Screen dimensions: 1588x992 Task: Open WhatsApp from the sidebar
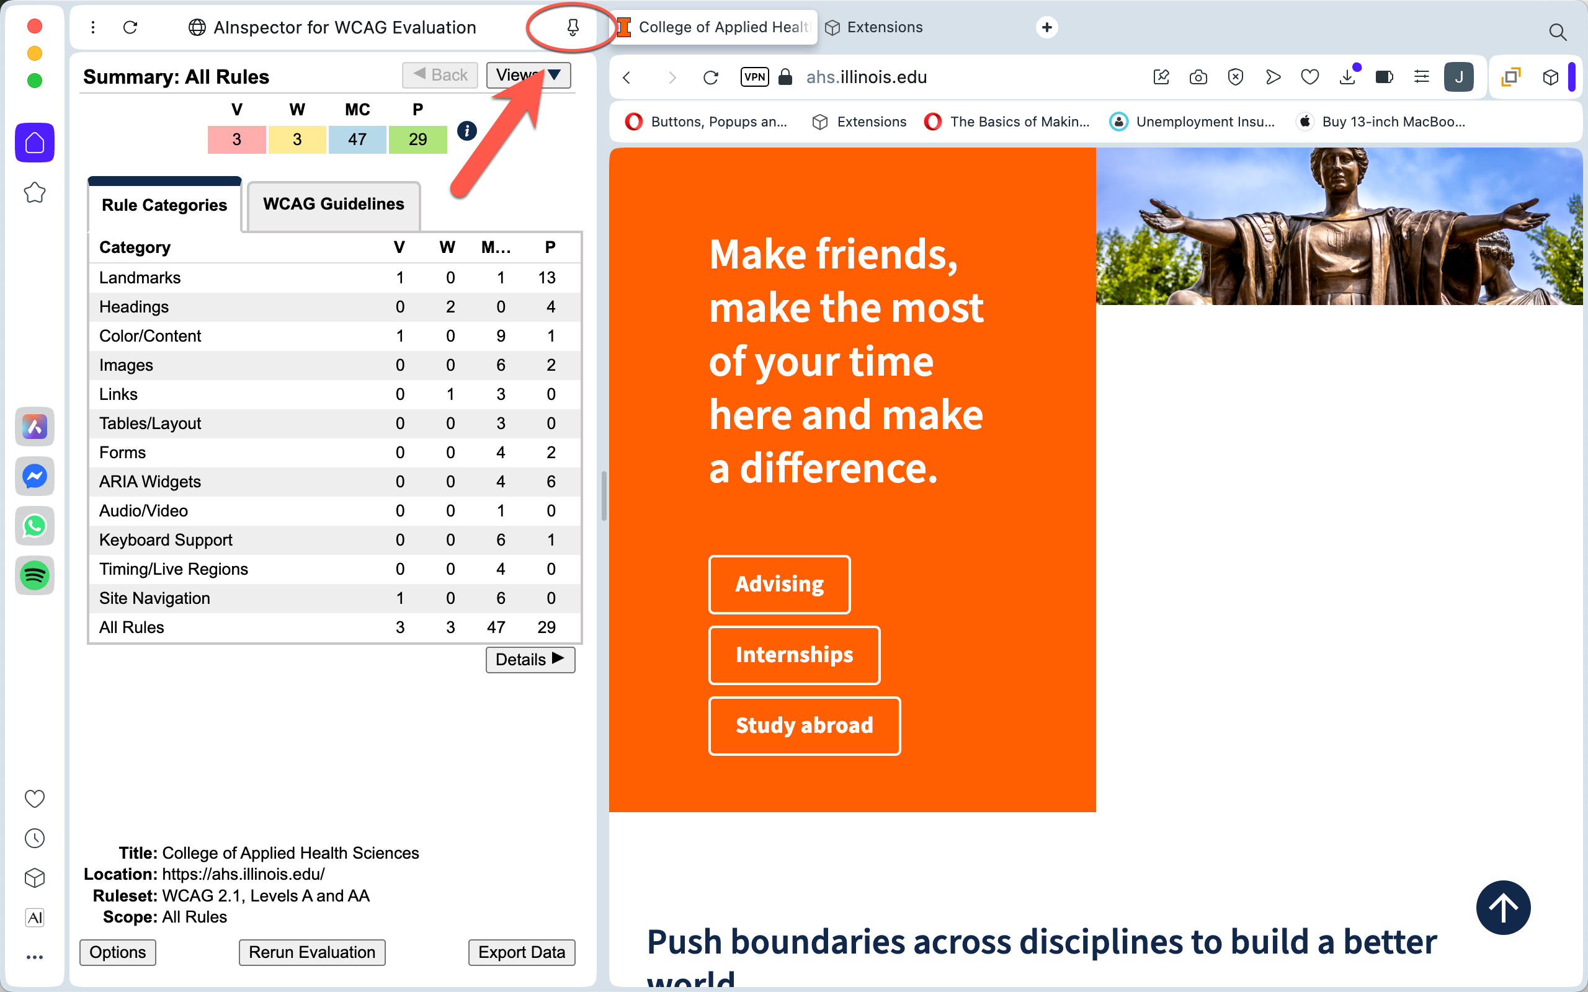click(x=35, y=526)
